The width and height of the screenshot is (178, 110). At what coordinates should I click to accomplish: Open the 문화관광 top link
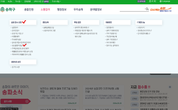coord(27,1)
